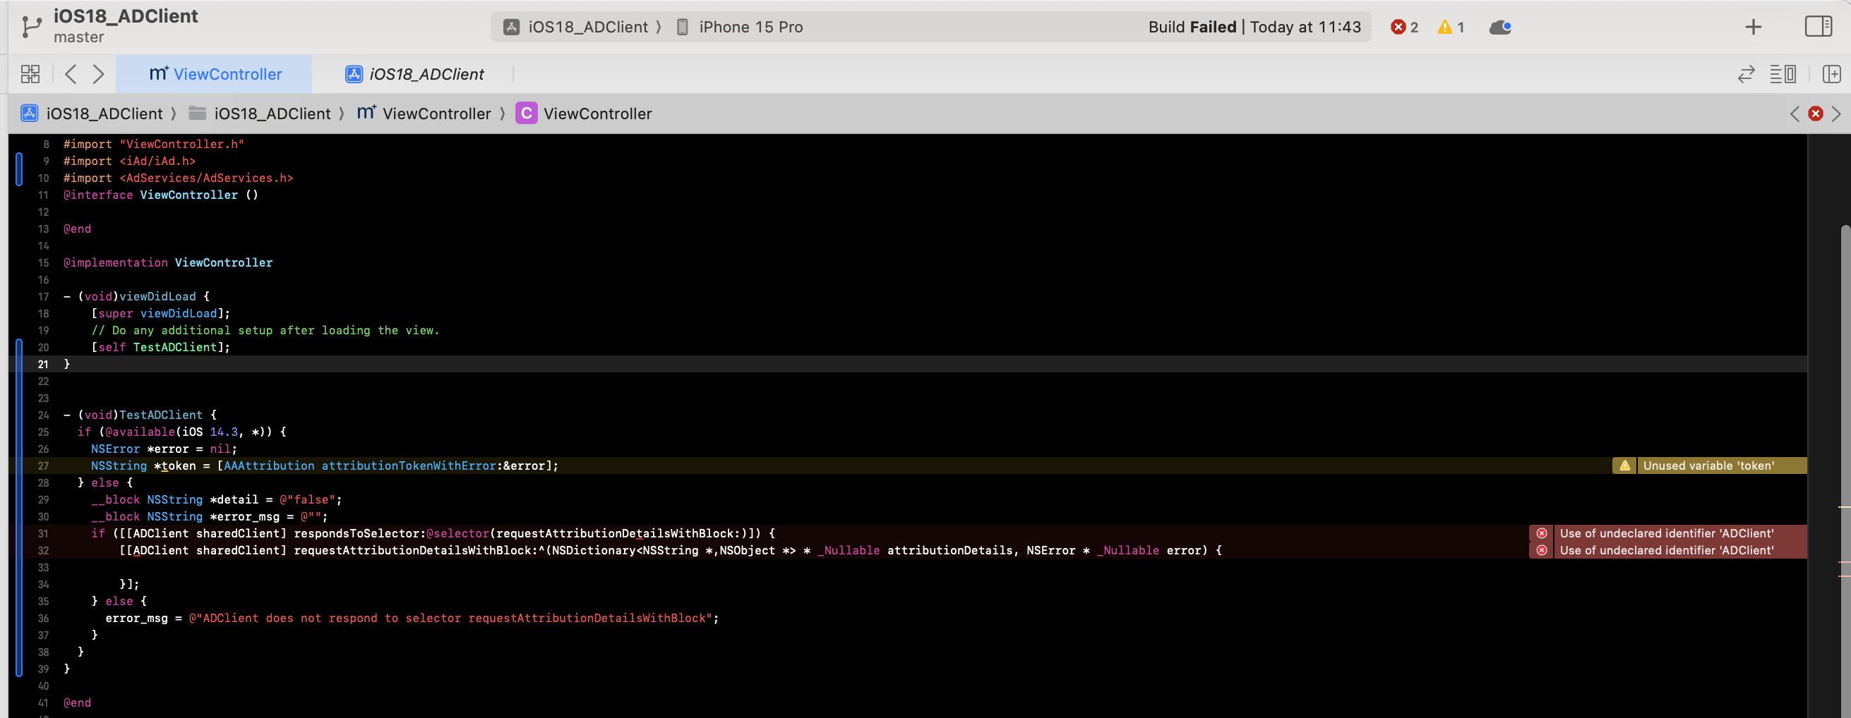This screenshot has height=718, width=1851.
Task: Select the ViewController tab
Action: [215, 74]
